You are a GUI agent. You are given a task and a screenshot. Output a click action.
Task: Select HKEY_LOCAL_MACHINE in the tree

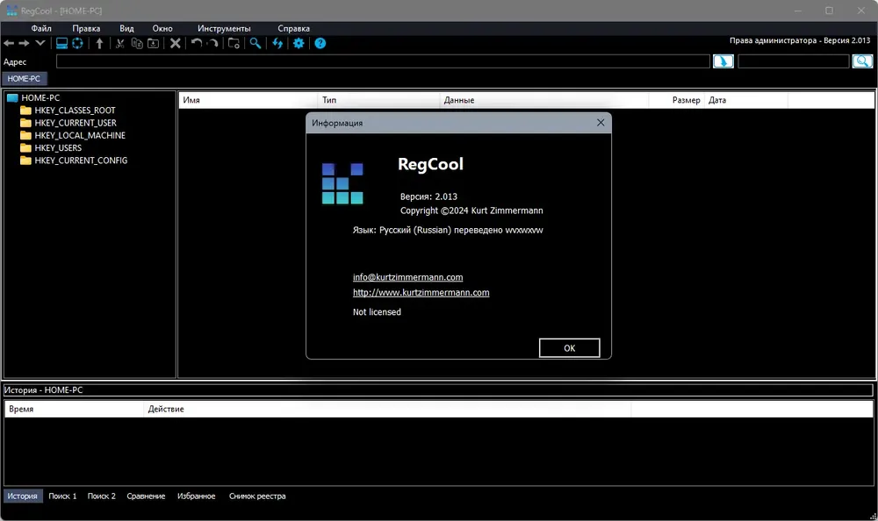80,135
